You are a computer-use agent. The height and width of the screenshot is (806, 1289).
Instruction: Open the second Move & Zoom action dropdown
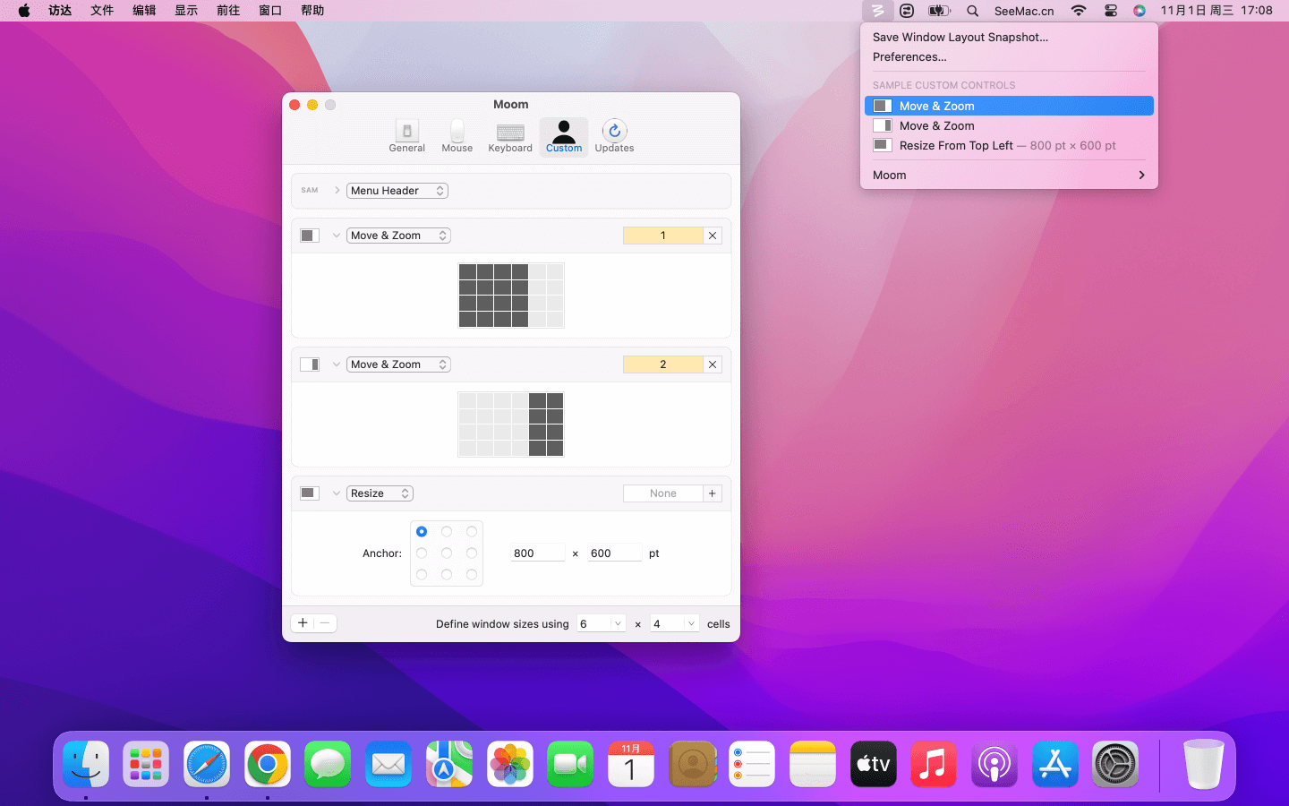click(398, 364)
